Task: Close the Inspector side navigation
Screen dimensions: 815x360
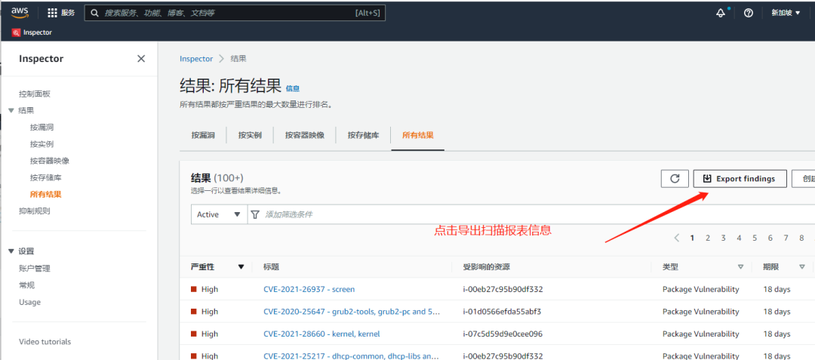Action: [x=141, y=59]
